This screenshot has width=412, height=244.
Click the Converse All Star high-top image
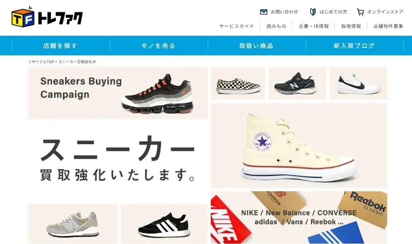tap(299, 146)
